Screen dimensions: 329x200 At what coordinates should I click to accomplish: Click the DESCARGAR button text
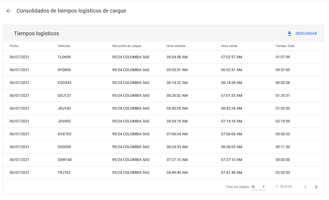tap(306, 34)
